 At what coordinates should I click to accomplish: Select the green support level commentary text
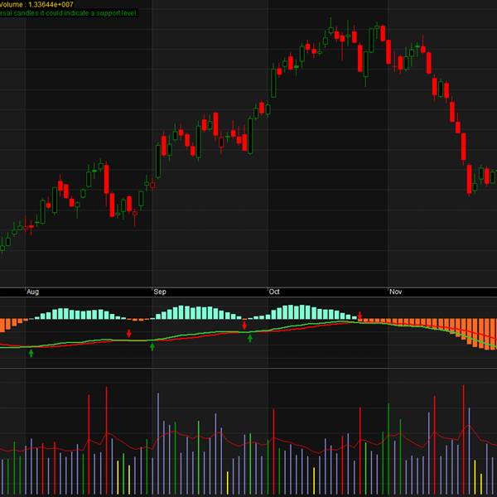pyautogui.click(x=69, y=13)
